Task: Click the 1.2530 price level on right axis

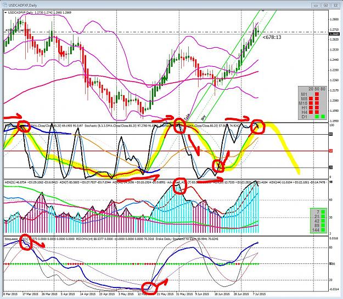Action: pyautogui.click(x=334, y=50)
